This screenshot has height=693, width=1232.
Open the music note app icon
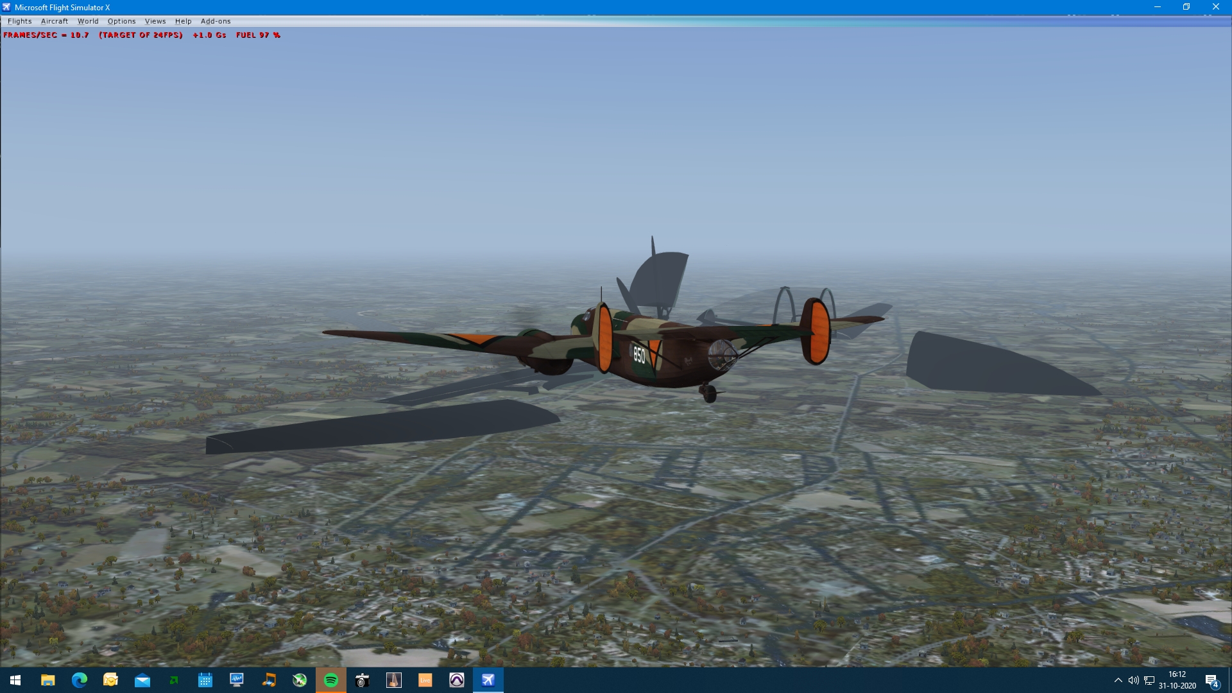coord(268,680)
